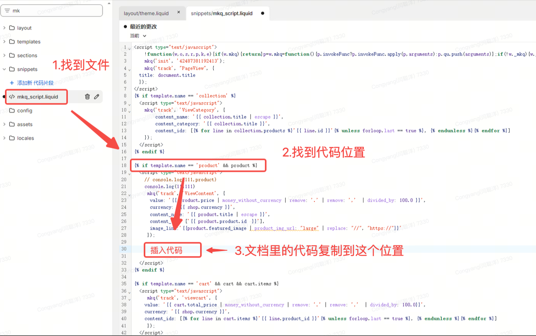Delete mkq_script.liquid with the trash icon
The width and height of the screenshot is (536, 336).
(87, 97)
